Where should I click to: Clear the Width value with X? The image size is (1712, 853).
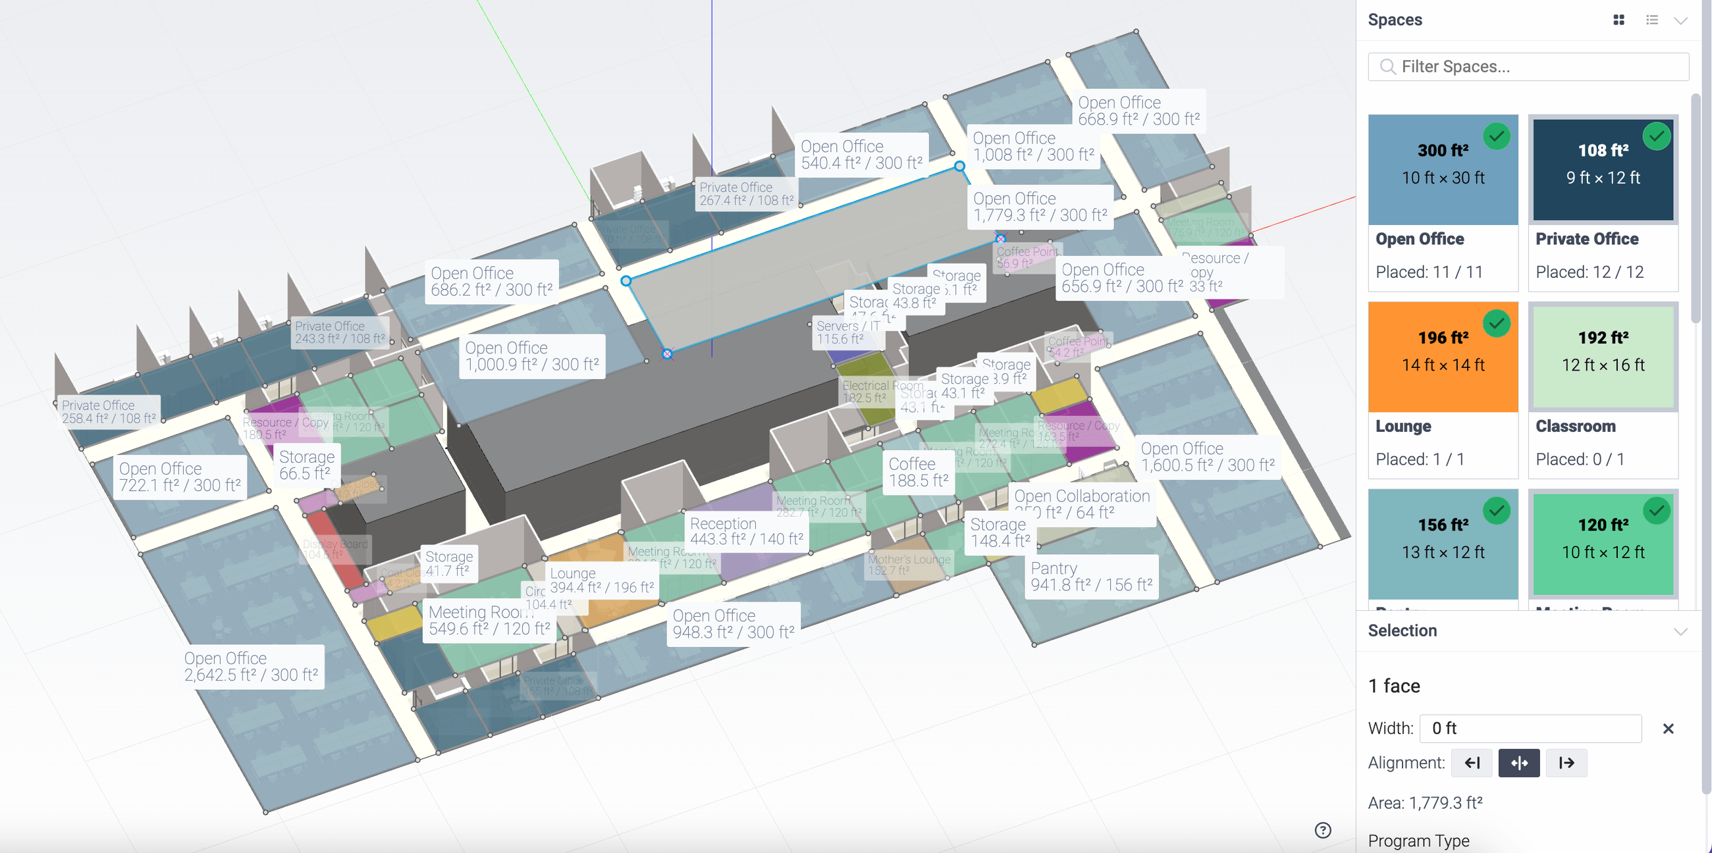pyautogui.click(x=1667, y=729)
